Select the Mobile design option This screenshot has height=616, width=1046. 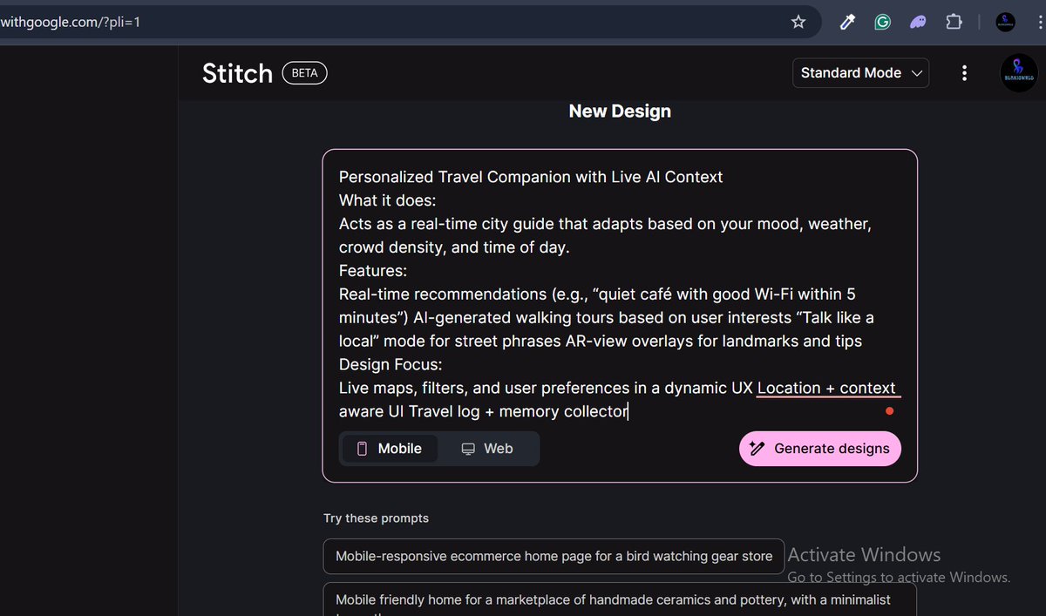(390, 449)
